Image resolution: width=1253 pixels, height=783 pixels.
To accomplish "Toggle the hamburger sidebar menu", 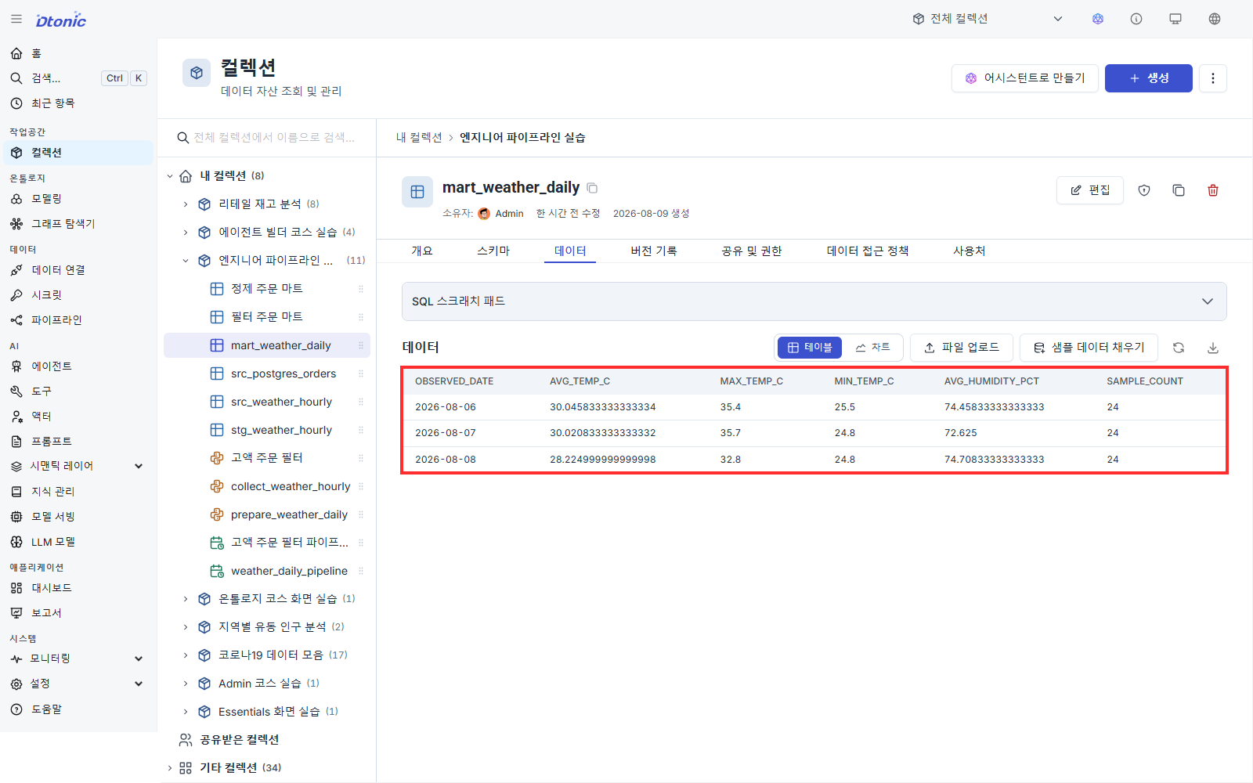I will click(16, 19).
